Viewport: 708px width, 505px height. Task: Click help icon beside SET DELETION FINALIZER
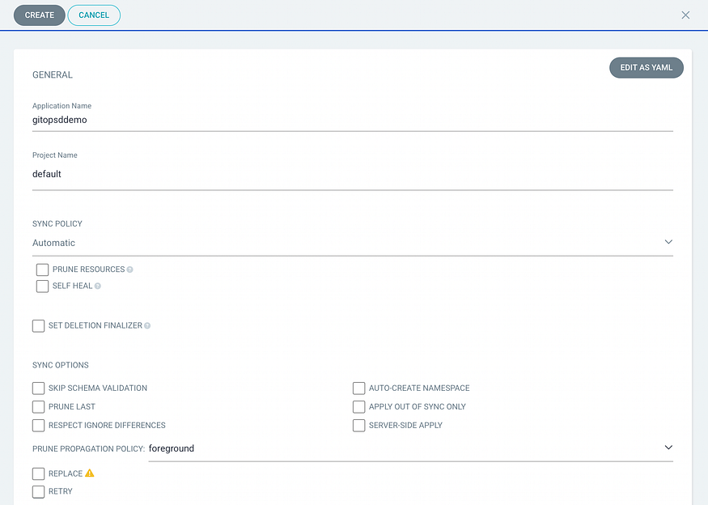[147, 325]
